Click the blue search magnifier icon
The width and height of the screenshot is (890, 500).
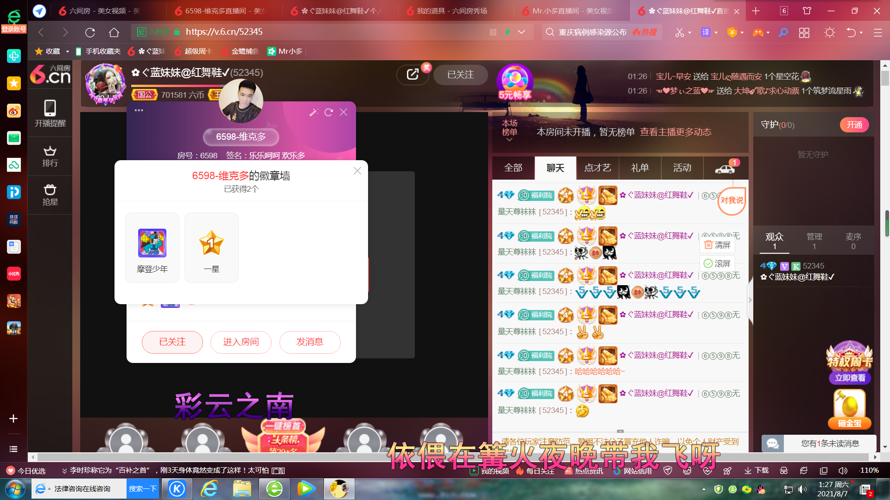783,32
